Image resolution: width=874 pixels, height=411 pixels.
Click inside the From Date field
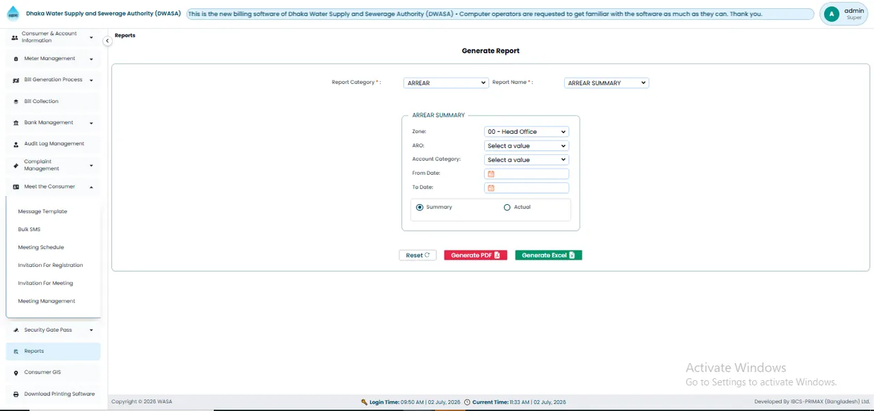pyautogui.click(x=526, y=174)
